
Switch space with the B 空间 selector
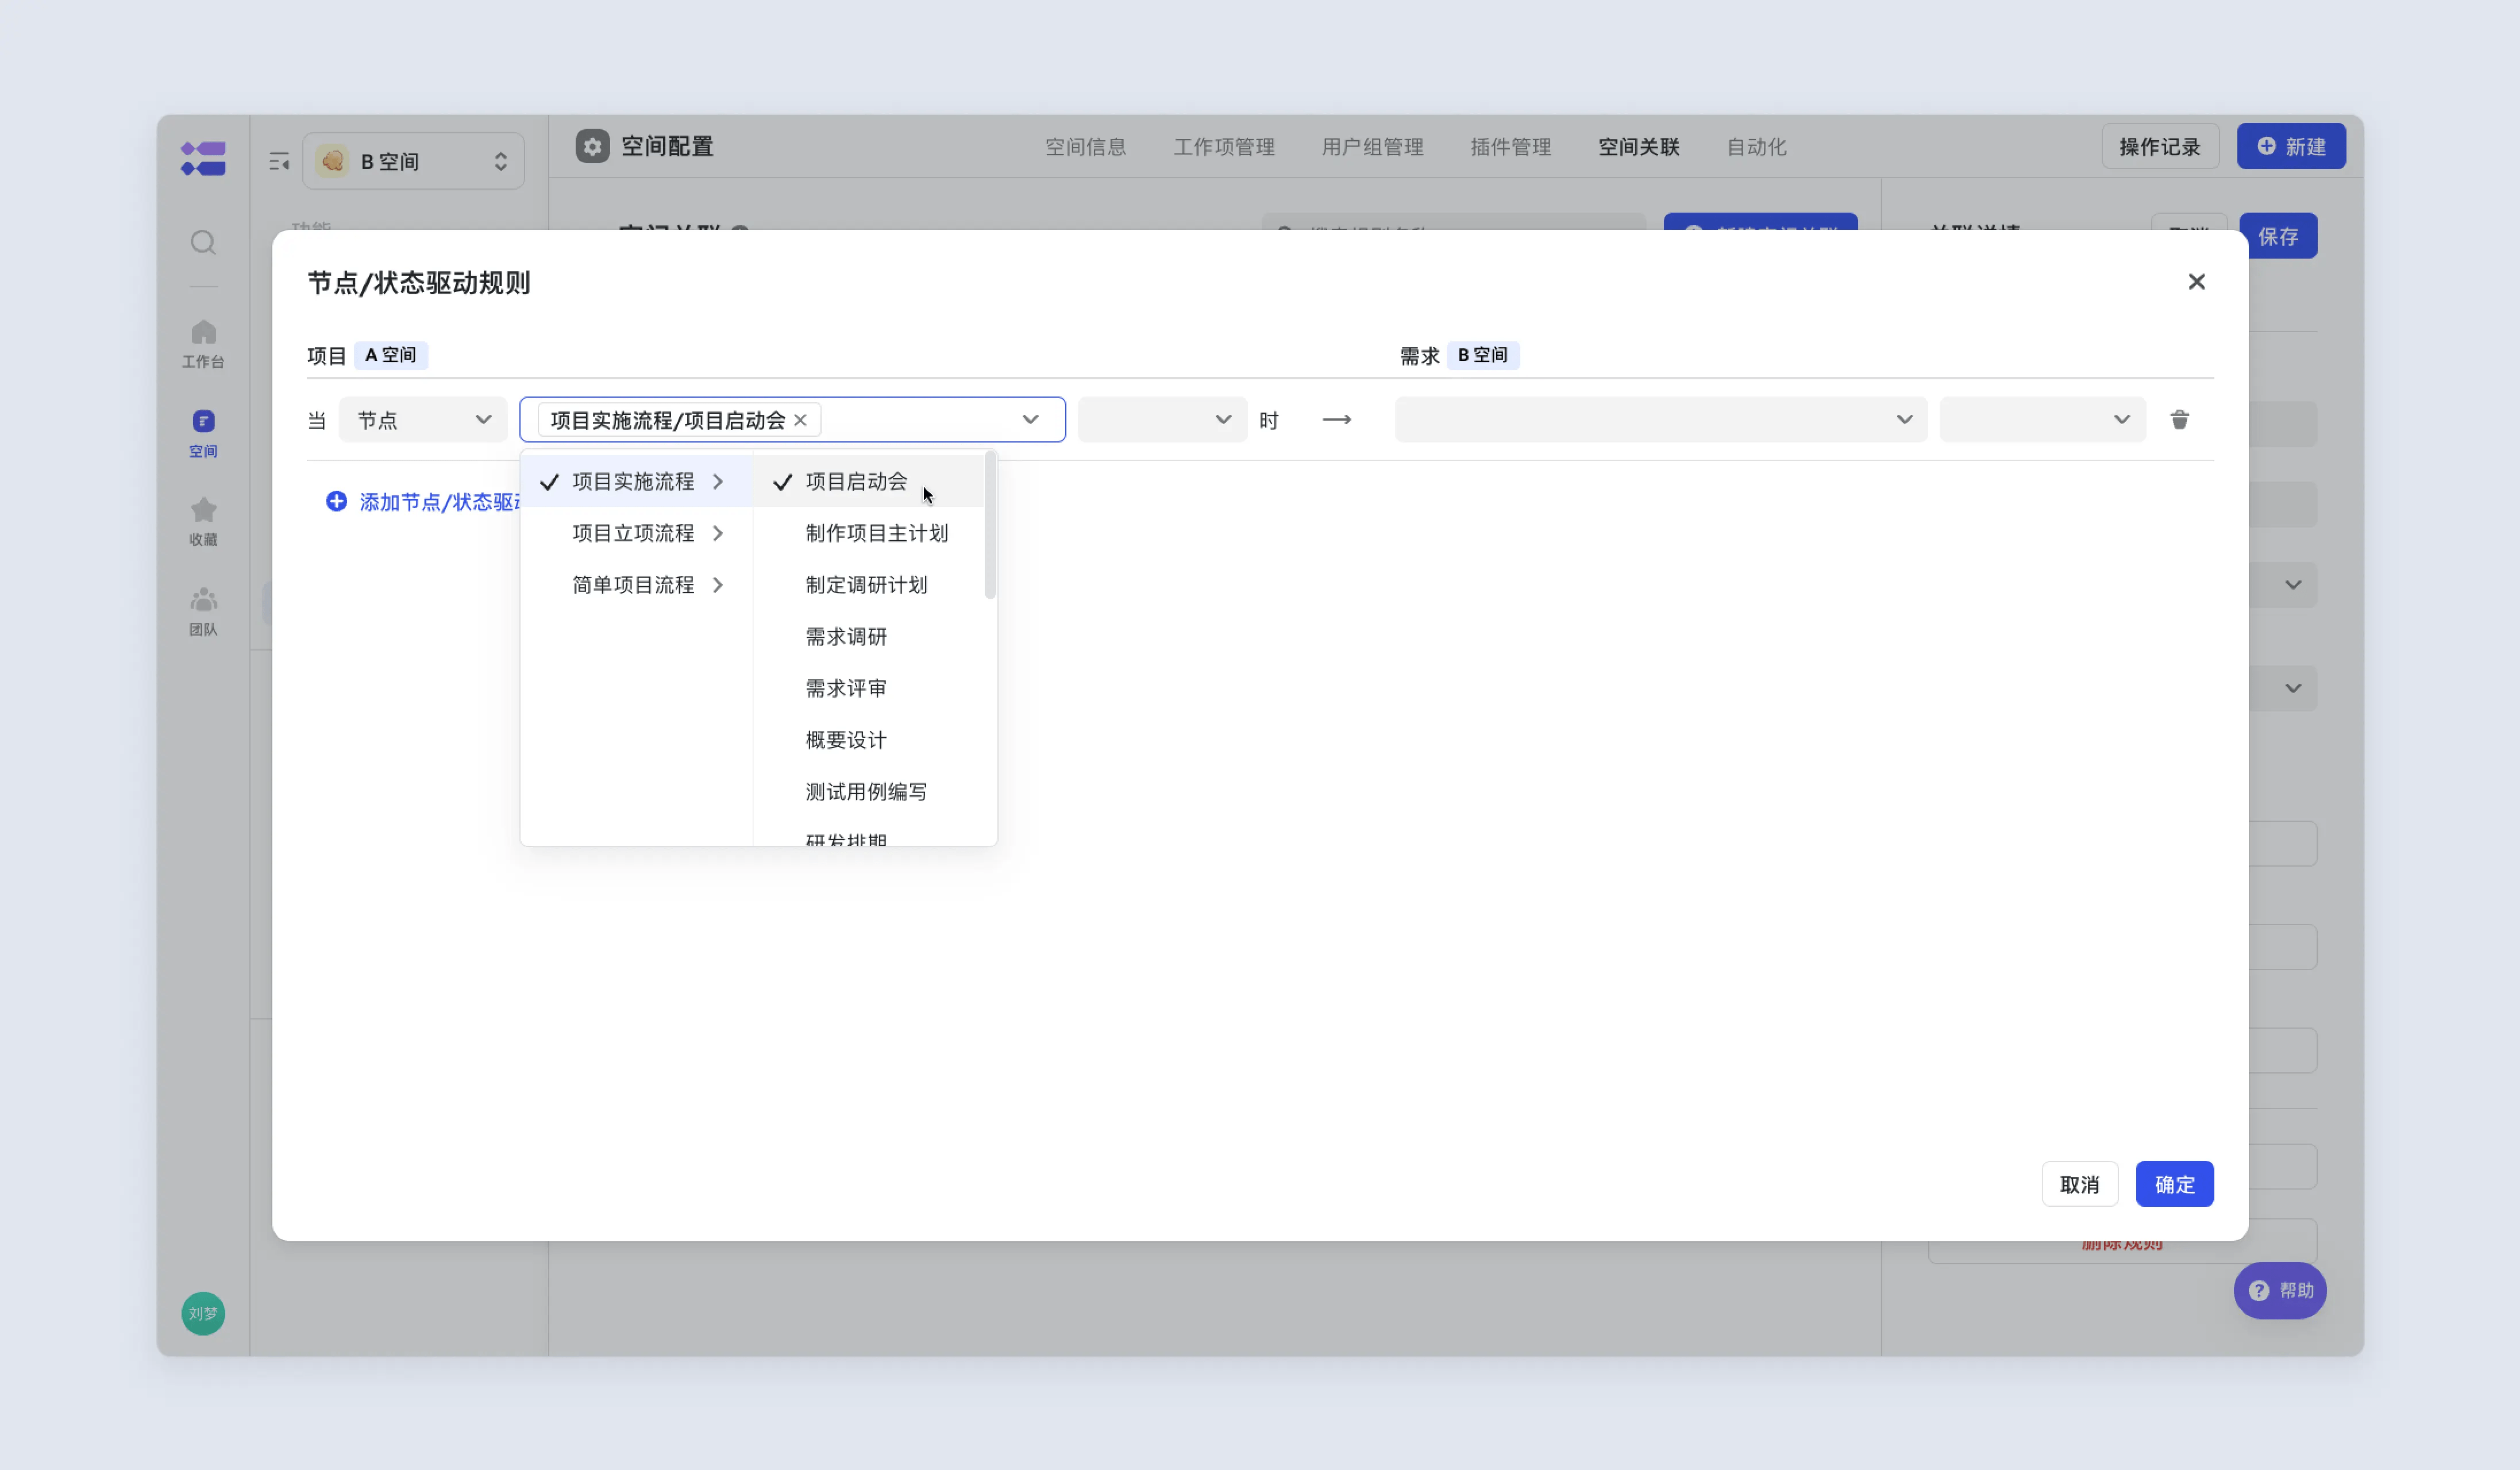click(413, 161)
